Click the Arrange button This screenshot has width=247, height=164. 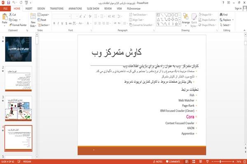(186, 19)
